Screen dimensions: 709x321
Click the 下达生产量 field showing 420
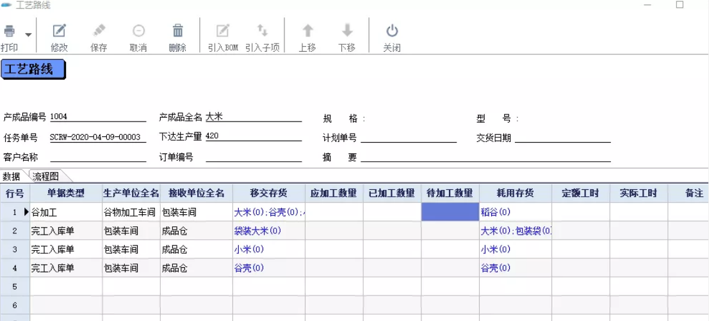pos(254,136)
